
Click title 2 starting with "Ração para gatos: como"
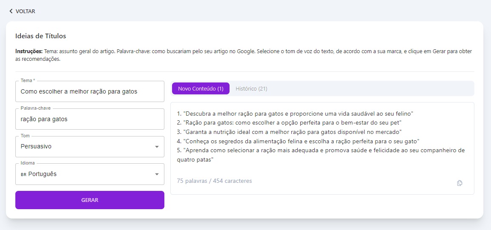(x=289, y=122)
